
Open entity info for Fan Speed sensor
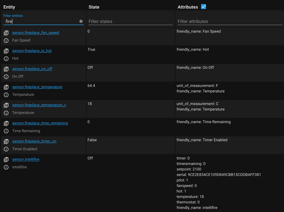[x=6, y=40]
